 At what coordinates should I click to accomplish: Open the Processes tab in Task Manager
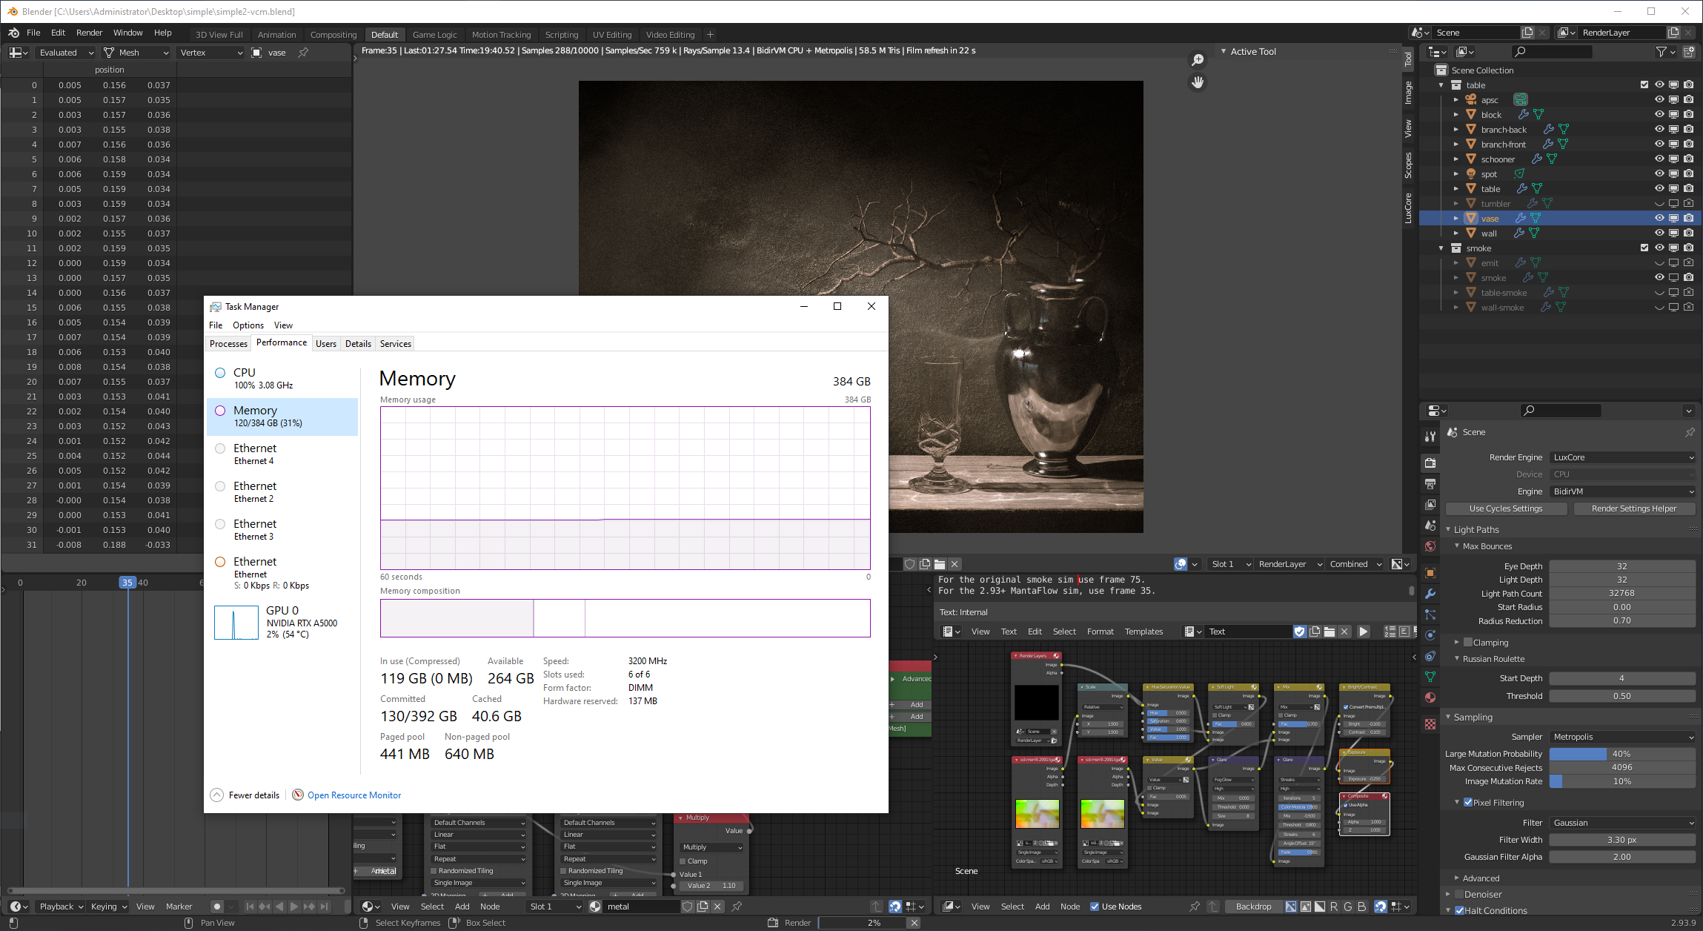(228, 344)
